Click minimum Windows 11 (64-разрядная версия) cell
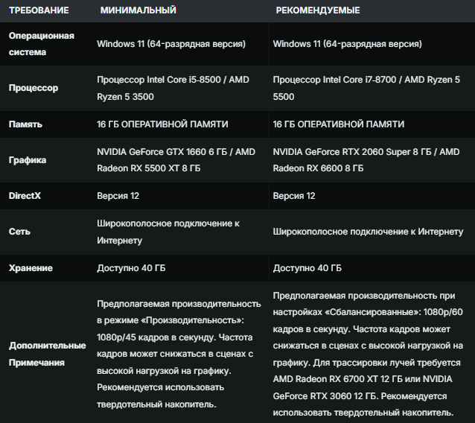Screen dimensions: 475x423 pos(171,44)
